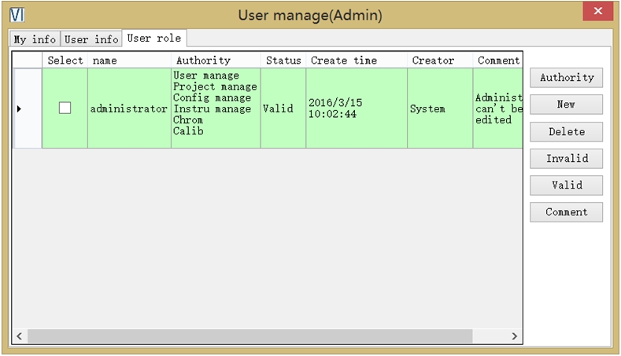Click the New button
Viewport: 621px width, 356px height.
(x=566, y=105)
